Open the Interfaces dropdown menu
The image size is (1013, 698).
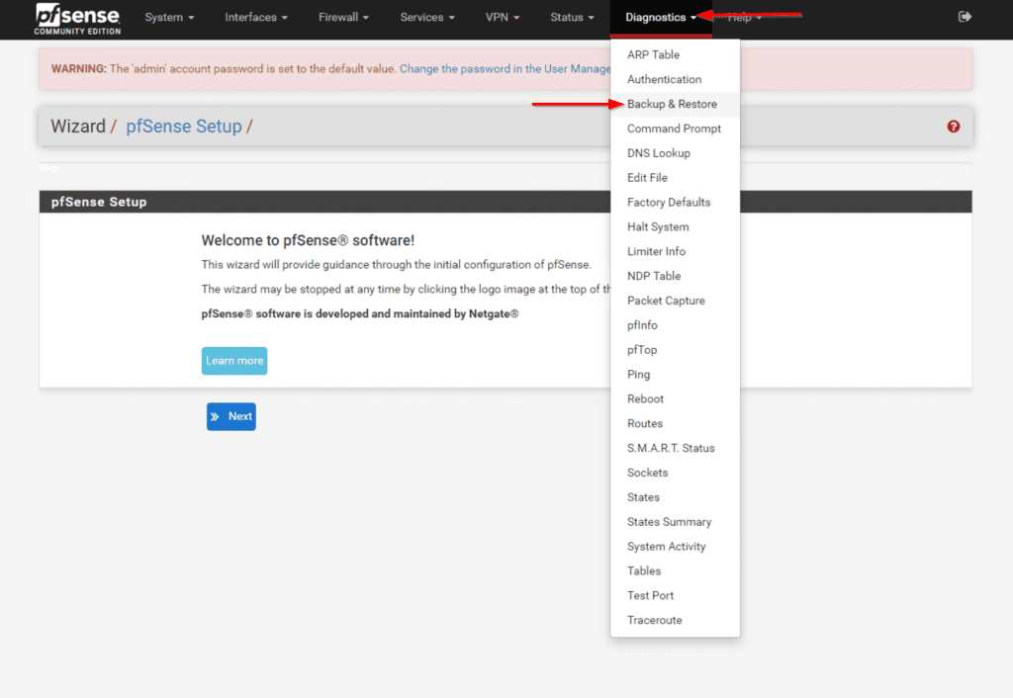tap(256, 18)
